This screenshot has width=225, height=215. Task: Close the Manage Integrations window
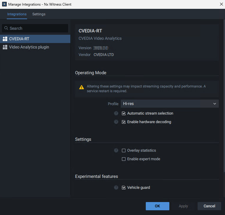(x=221, y=4)
